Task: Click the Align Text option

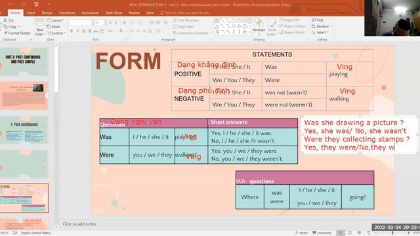Action: 184,27
